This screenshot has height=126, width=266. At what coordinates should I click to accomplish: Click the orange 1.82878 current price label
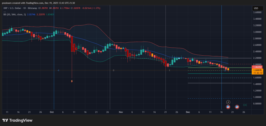(x=258, y=70)
